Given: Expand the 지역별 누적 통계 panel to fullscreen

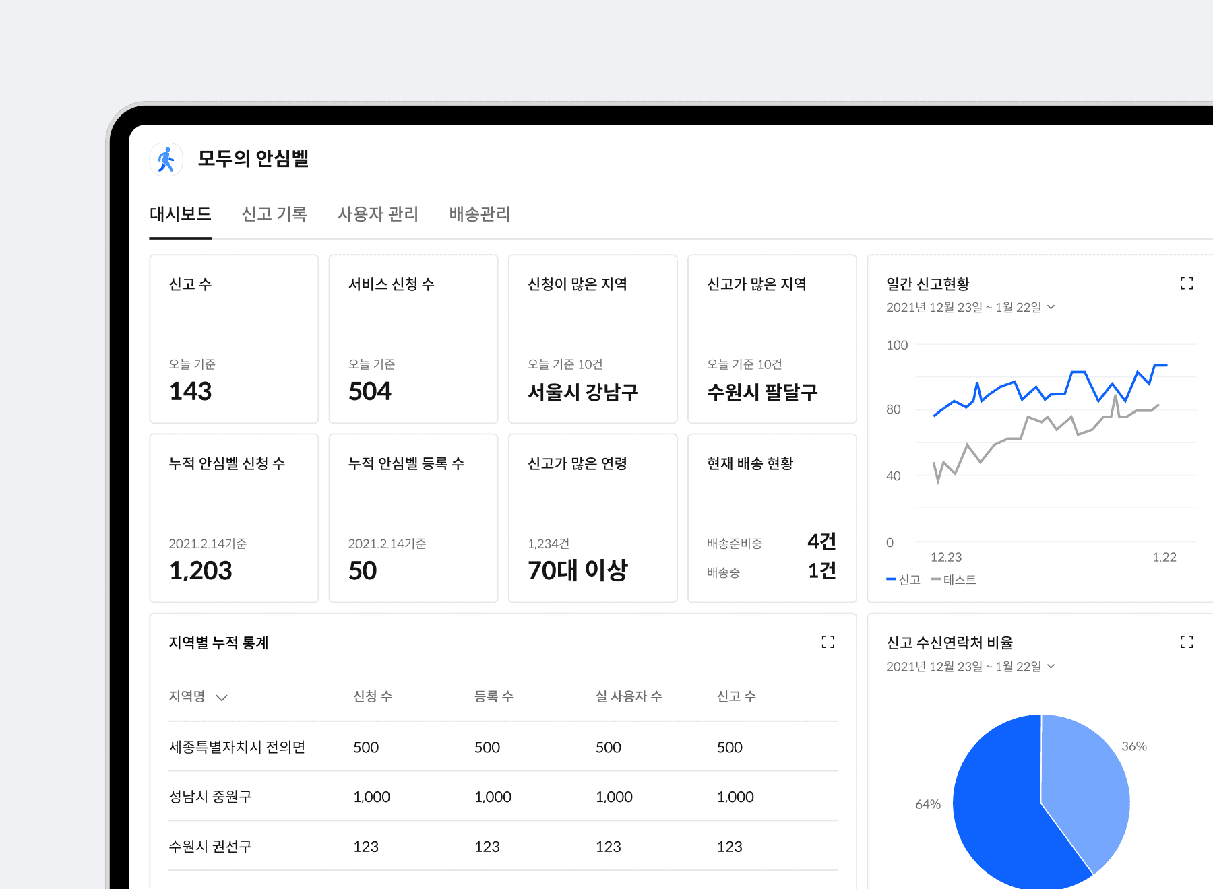Looking at the screenshot, I should pyautogui.click(x=828, y=643).
